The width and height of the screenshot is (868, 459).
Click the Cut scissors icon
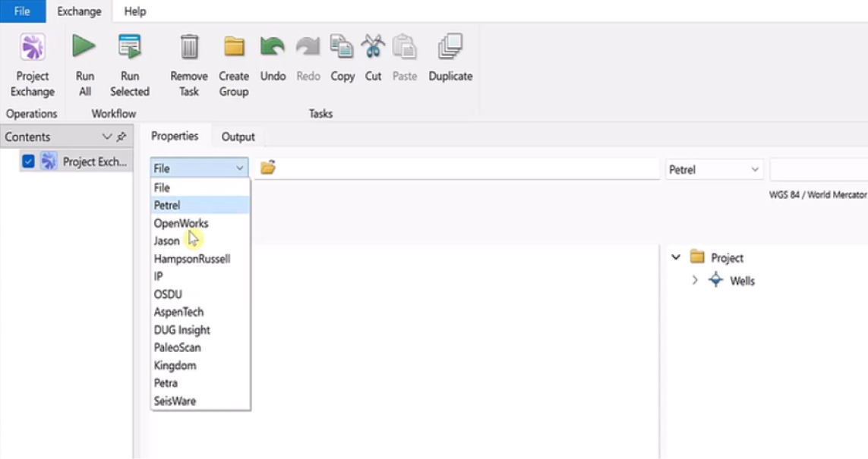[x=373, y=48]
